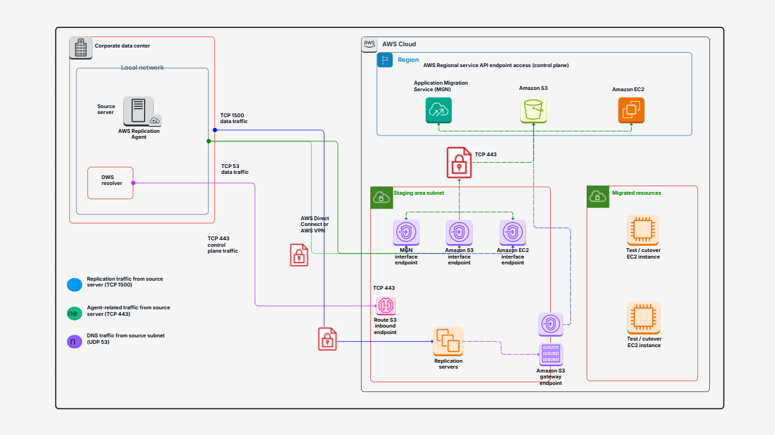Click the 'TCP 443' label above Route 53 endpoint
The height and width of the screenshot is (435, 775).
[384, 288]
